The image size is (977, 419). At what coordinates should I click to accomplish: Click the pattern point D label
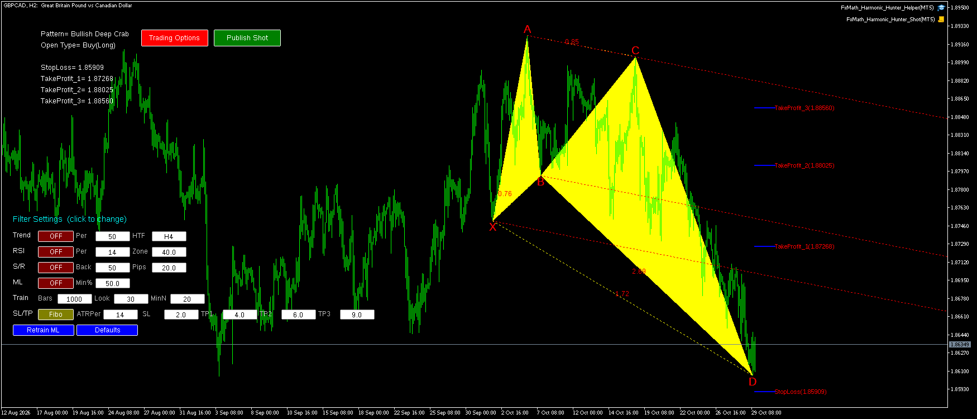click(x=753, y=382)
